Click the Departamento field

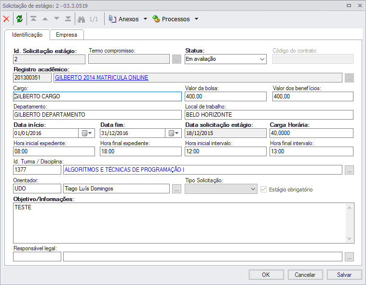(x=97, y=115)
